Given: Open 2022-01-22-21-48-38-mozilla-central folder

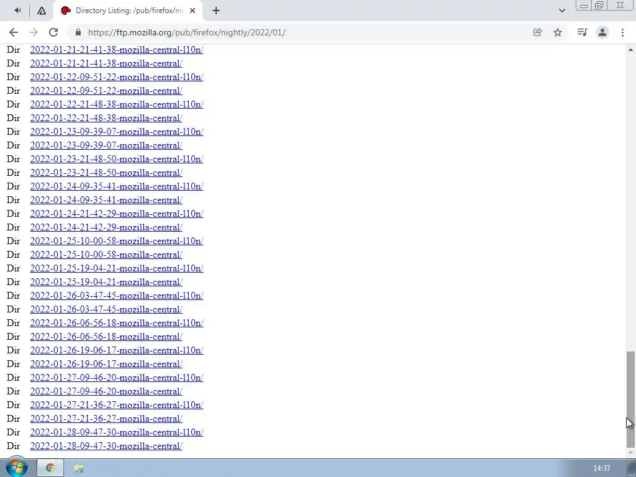Looking at the screenshot, I should coord(106,118).
